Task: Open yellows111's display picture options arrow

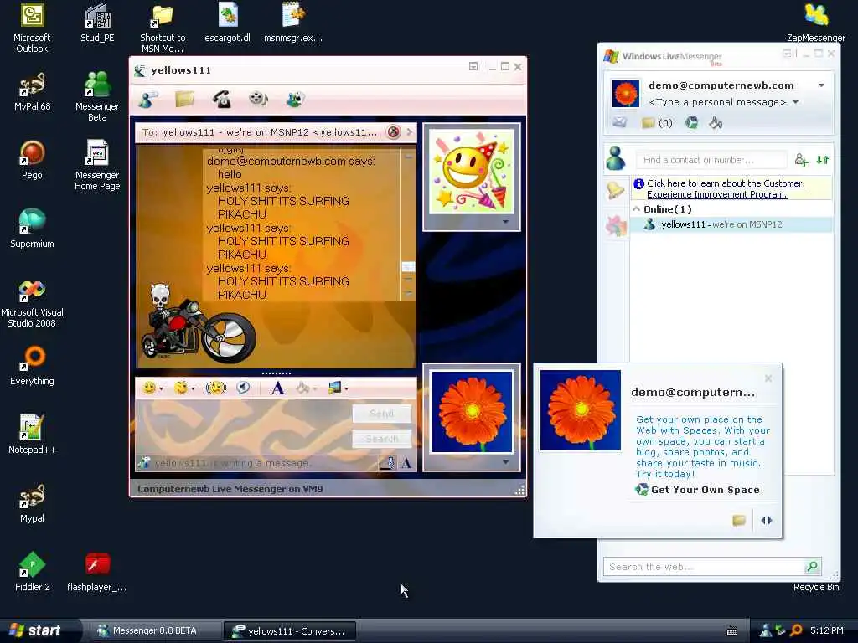Action: [x=505, y=222]
